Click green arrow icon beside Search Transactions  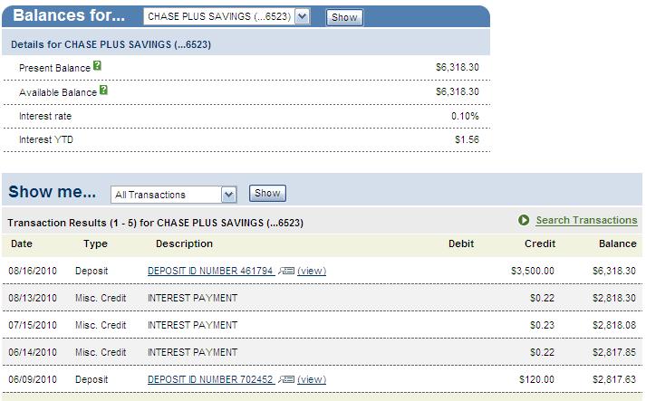click(524, 220)
